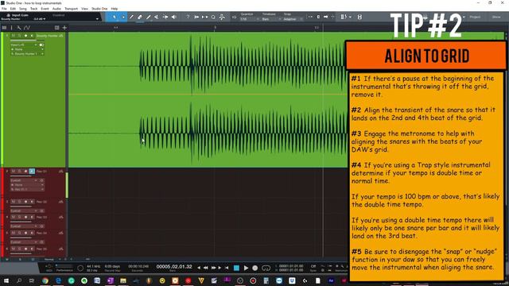This screenshot has width=509, height=286.
Task: Click the plus icon to add tracks
Action: pyautogui.click(x=64, y=28)
